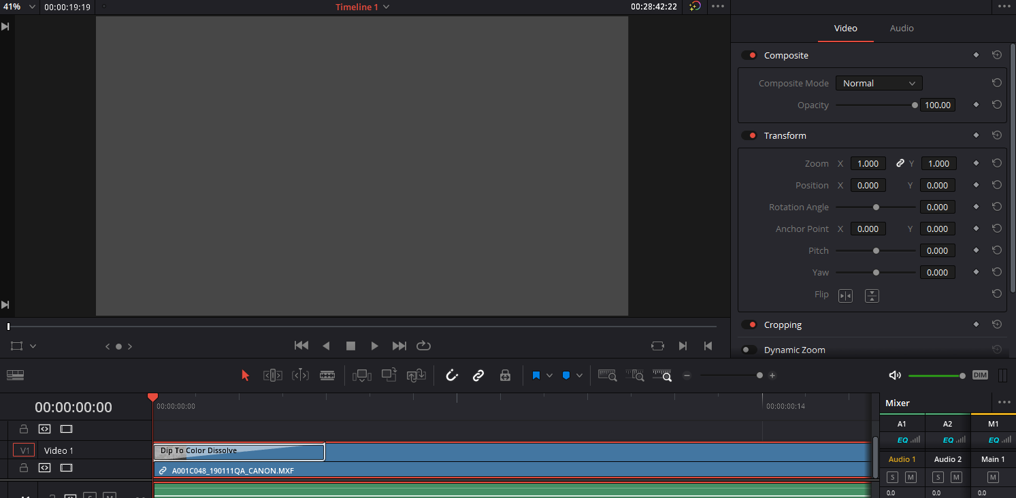Click the Full Extent Zoom icon
The height and width of the screenshot is (498, 1016).
point(607,375)
